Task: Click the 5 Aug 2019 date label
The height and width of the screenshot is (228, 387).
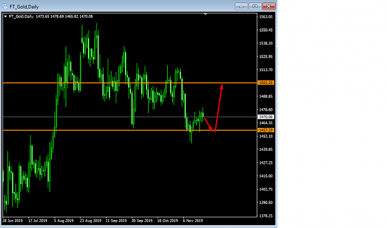Action: tap(64, 221)
